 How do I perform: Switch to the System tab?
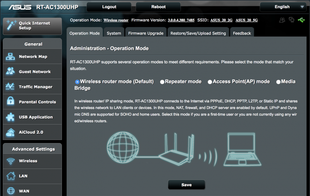point(114,32)
